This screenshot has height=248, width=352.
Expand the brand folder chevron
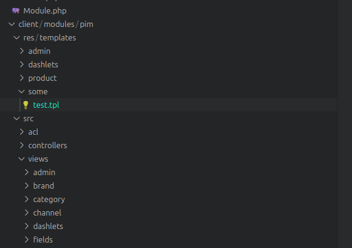pos(26,186)
